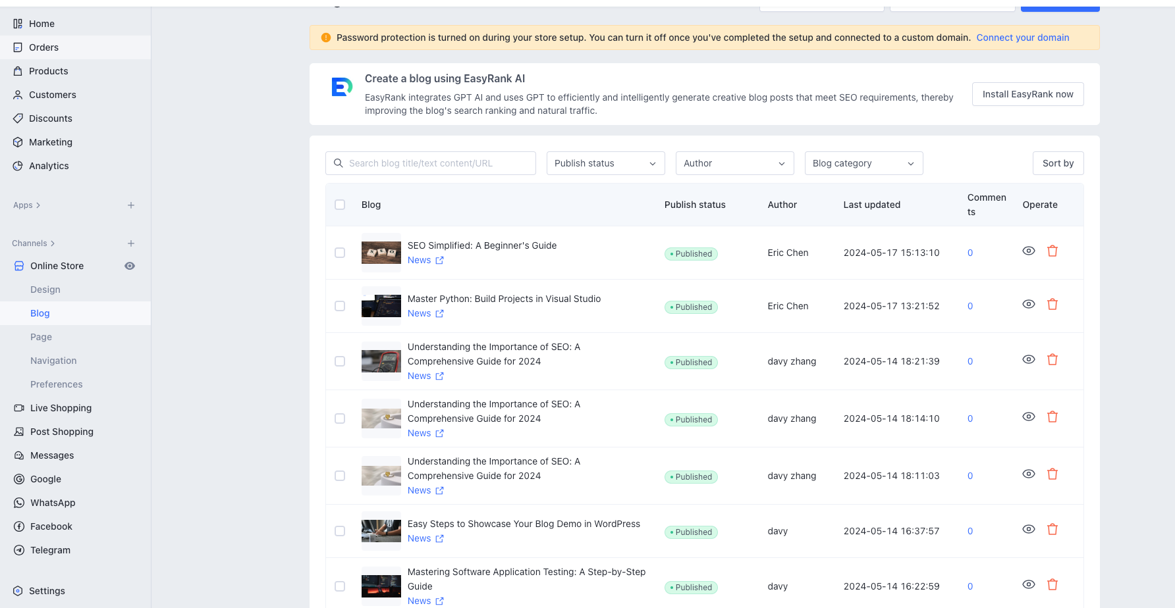Screen dimensions: 1175x608
Task: Click the Discounts tag icon
Action: click(18, 118)
